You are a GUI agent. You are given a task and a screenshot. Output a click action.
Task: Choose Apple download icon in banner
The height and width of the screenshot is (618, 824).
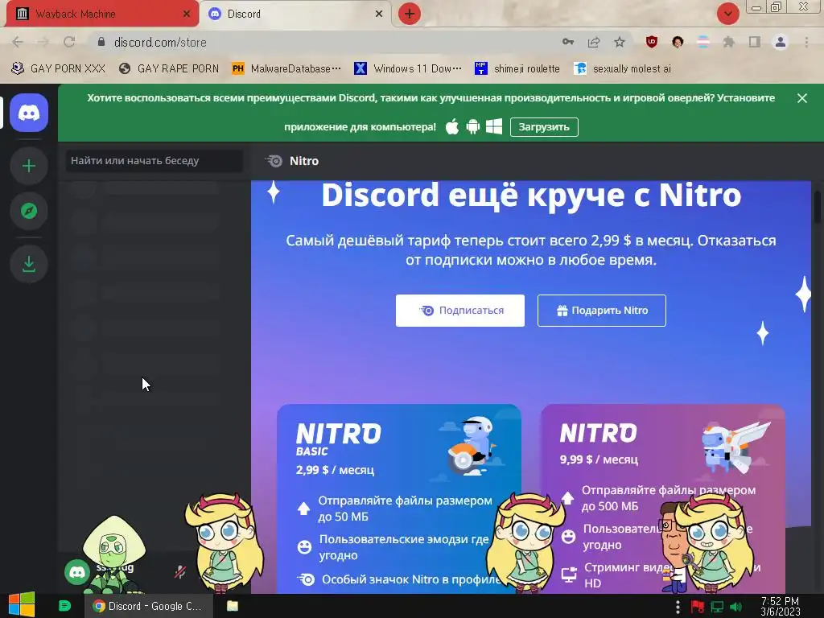(x=452, y=126)
